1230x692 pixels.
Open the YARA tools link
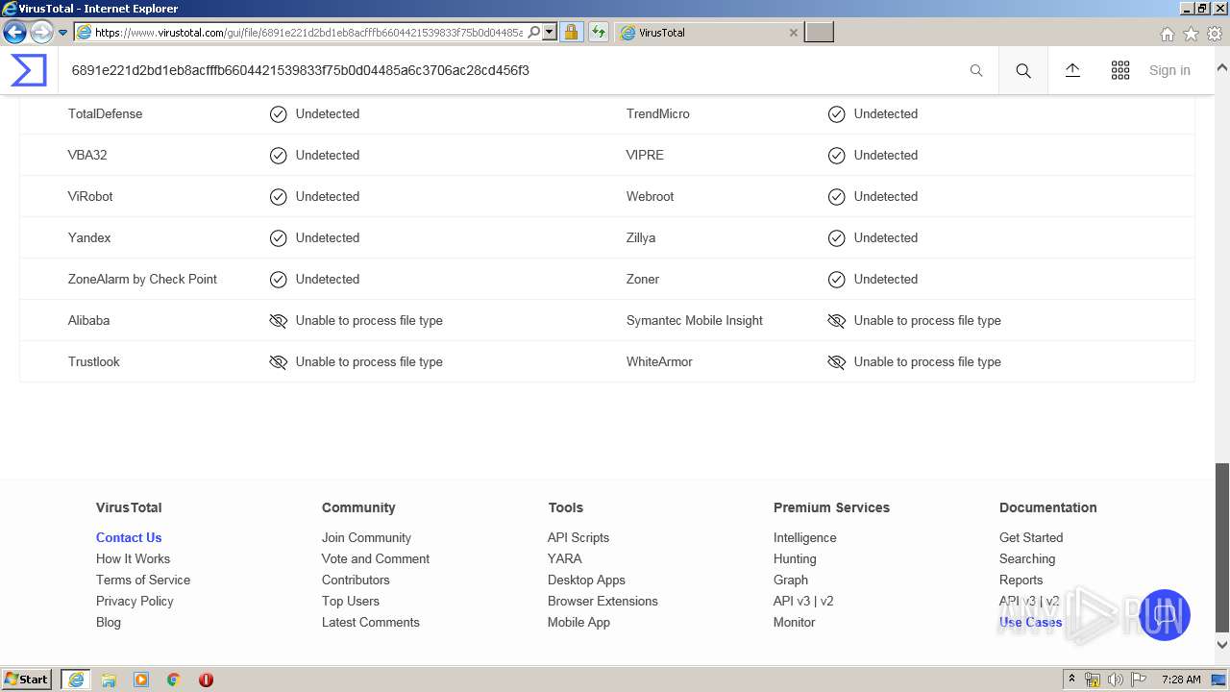(564, 558)
